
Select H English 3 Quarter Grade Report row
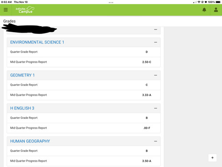(83, 118)
